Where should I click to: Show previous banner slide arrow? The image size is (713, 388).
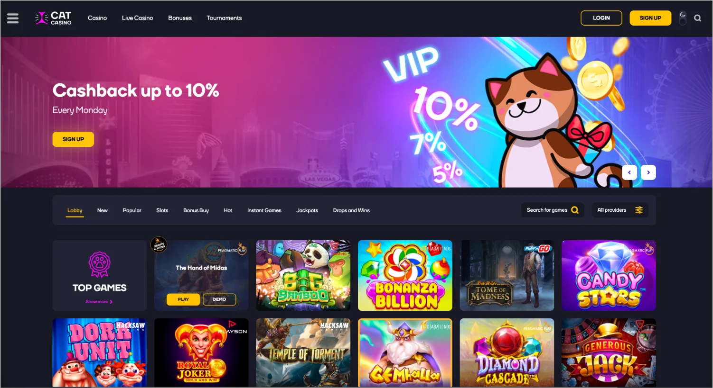(x=629, y=172)
